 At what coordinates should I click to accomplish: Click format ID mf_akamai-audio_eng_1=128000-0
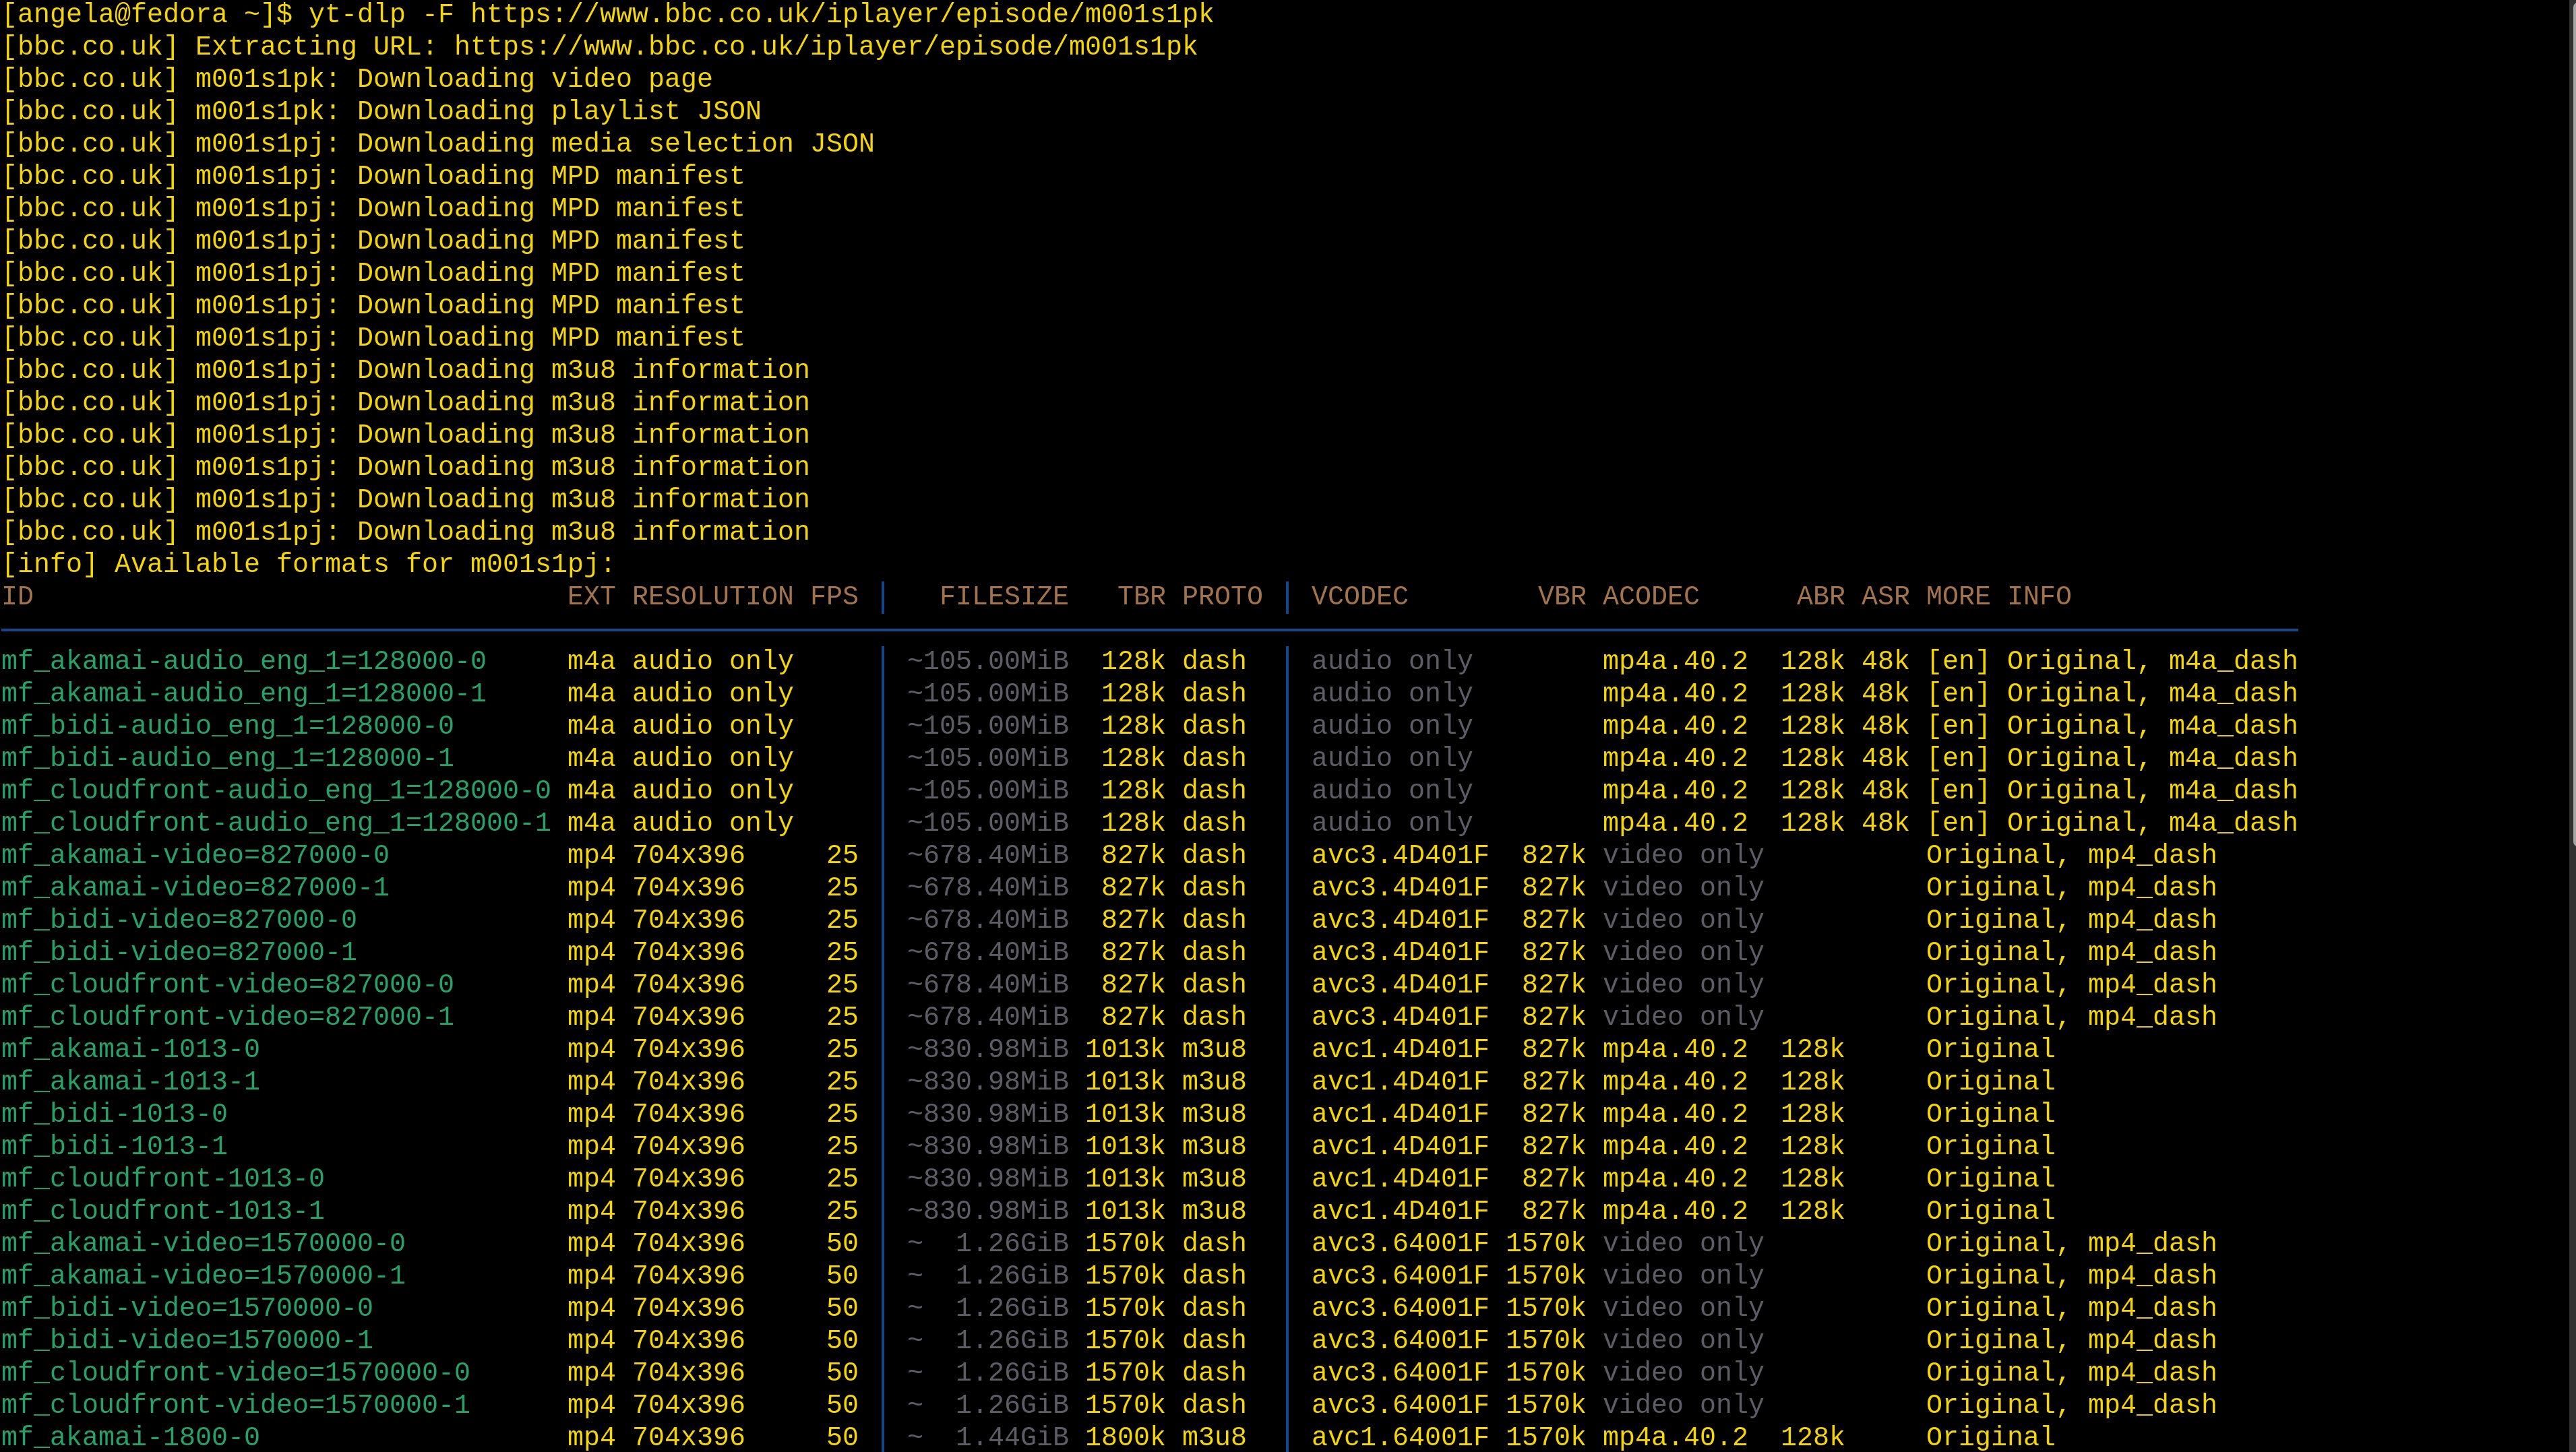(243, 661)
